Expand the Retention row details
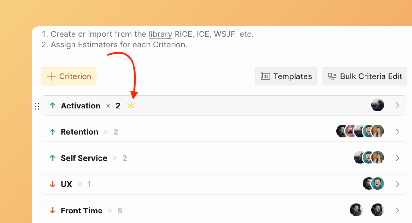Screen dimensions: 412x223 [397, 131]
